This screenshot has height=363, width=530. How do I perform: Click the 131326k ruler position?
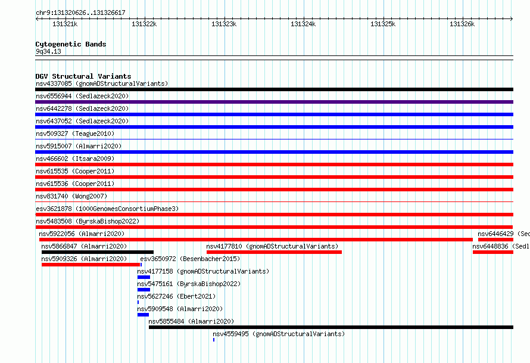(462, 24)
